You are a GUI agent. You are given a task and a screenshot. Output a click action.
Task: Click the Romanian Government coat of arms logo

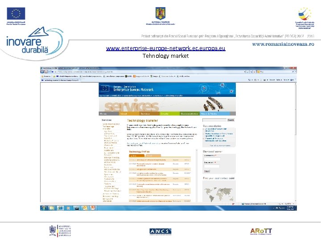point(160,13)
